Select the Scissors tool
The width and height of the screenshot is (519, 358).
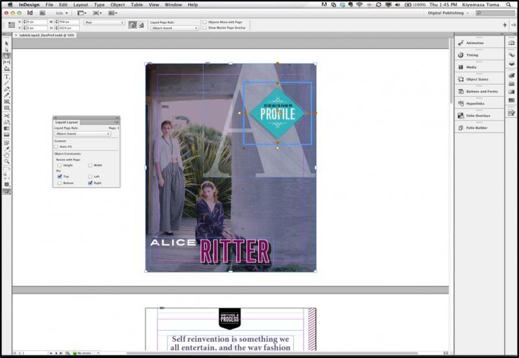point(6,115)
